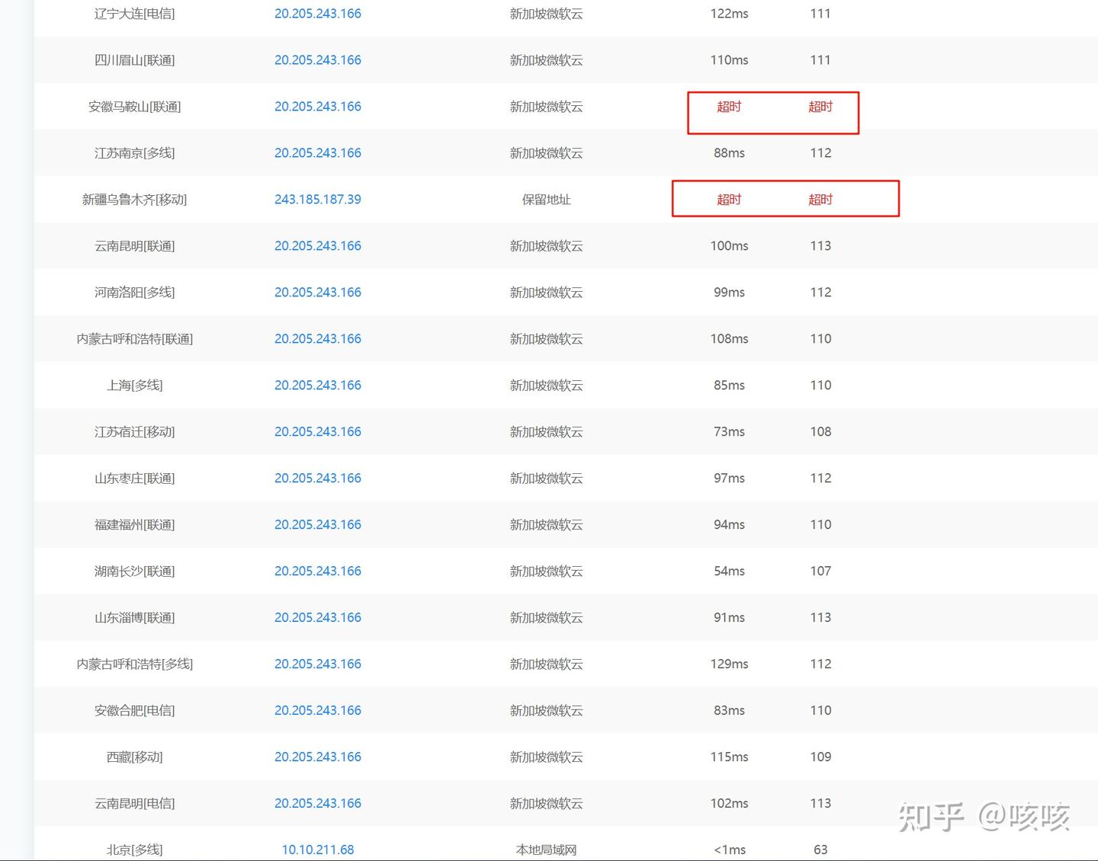Open IP link in 江苏宿迁[移动] row
The image size is (1098, 861).
pyautogui.click(x=318, y=432)
